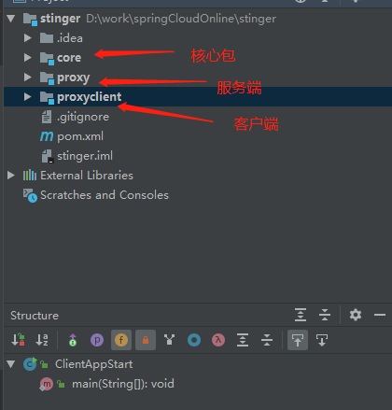Expand External Libraries node

click(x=11, y=176)
